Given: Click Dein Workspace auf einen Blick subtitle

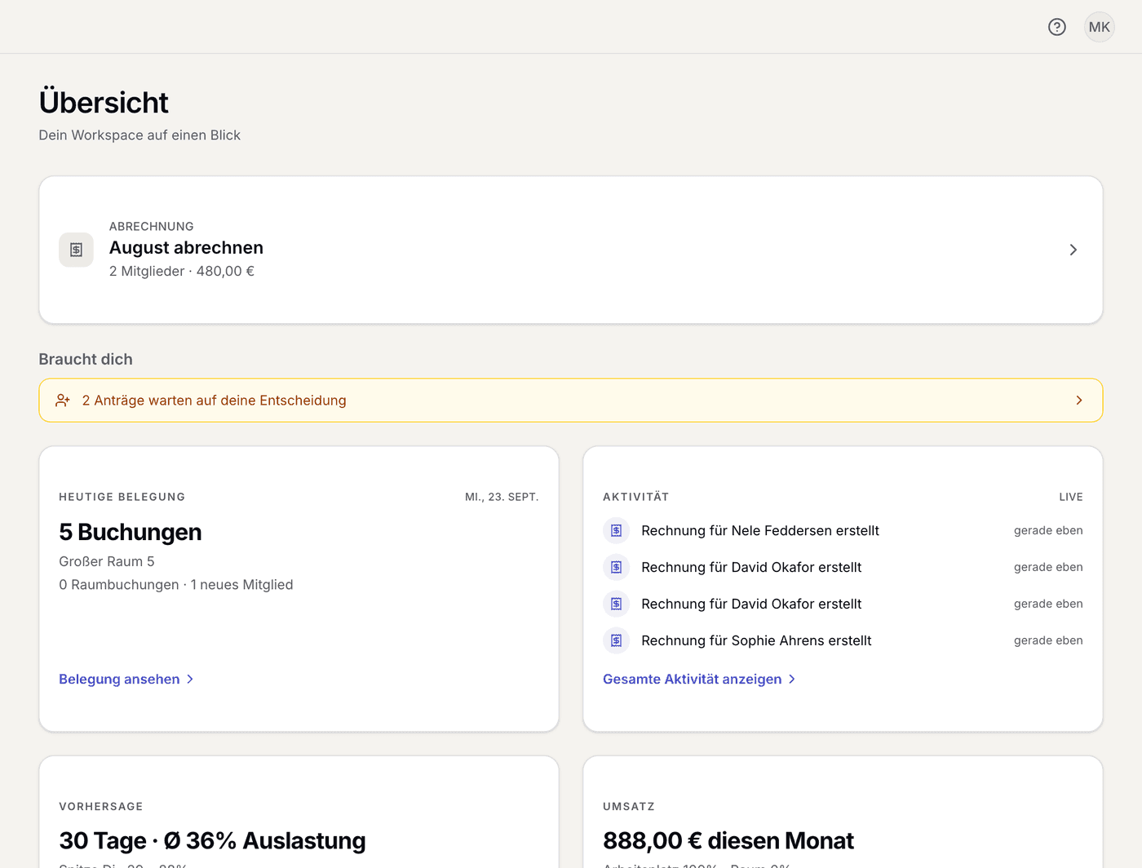Looking at the screenshot, I should pyautogui.click(x=139, y=135).
